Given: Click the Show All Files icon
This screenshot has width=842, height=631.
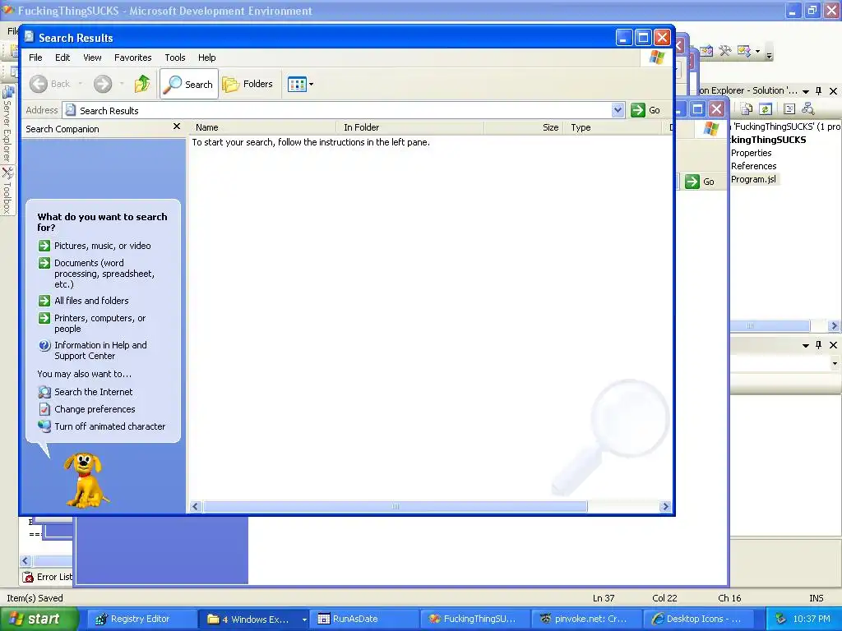Looking at the screenshot, I should pyautogui.click(x=747, y=109).
